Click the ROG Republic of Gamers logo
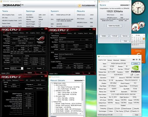The image size is (148, 117). 40,39
